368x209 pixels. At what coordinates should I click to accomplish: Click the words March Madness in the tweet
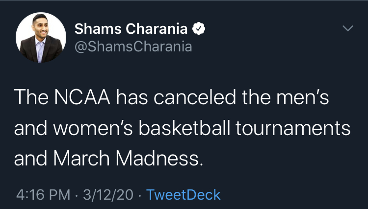[128, 159]
